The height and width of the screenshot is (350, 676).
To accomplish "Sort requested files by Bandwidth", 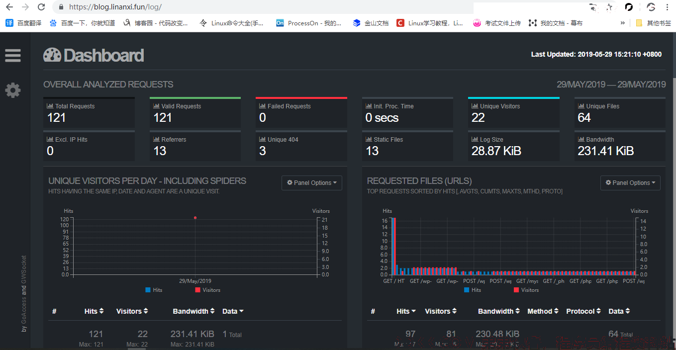I will pyautogui.click(x=499, y=311).
